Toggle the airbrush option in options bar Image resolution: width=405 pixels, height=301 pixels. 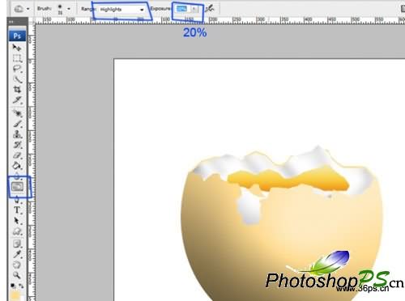tap(209, 9)
